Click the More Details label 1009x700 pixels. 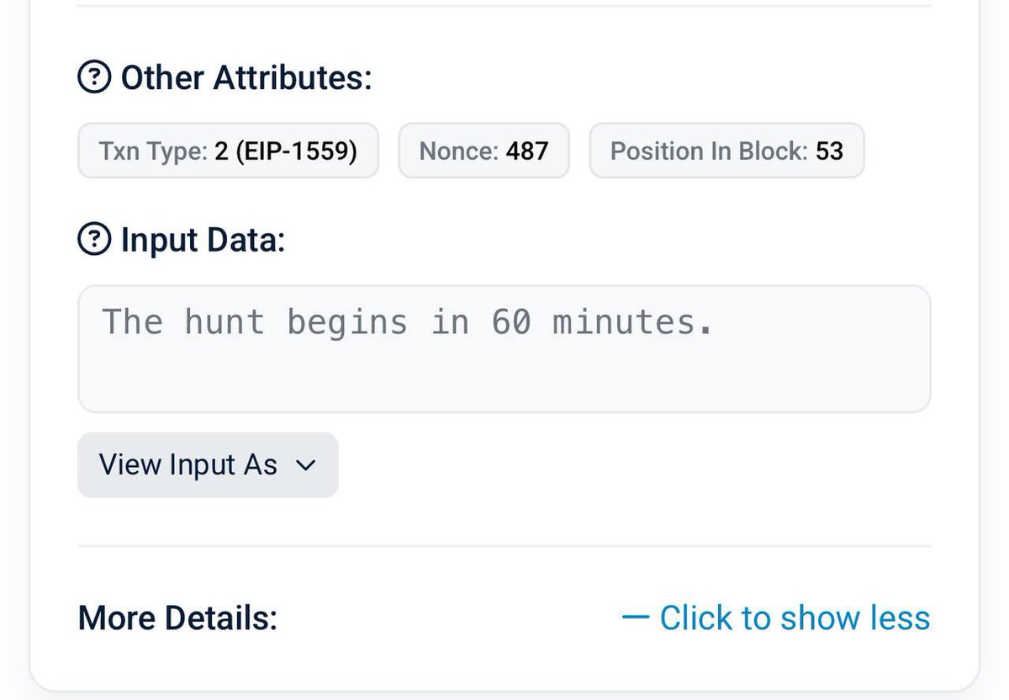coord(177,618)
